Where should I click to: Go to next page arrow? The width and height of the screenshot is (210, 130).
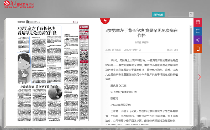pyautogui.click(x=199, y=77)
